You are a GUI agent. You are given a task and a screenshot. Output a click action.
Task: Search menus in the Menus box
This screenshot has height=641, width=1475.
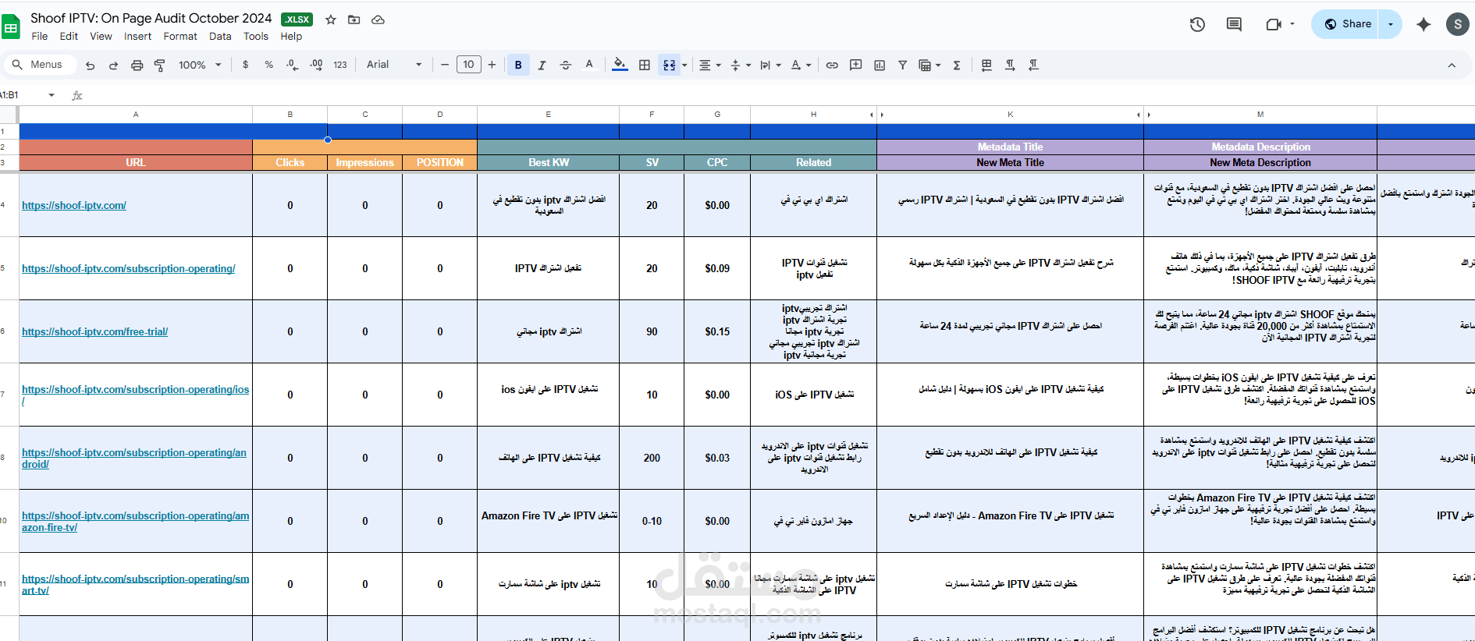click(39, 65)
